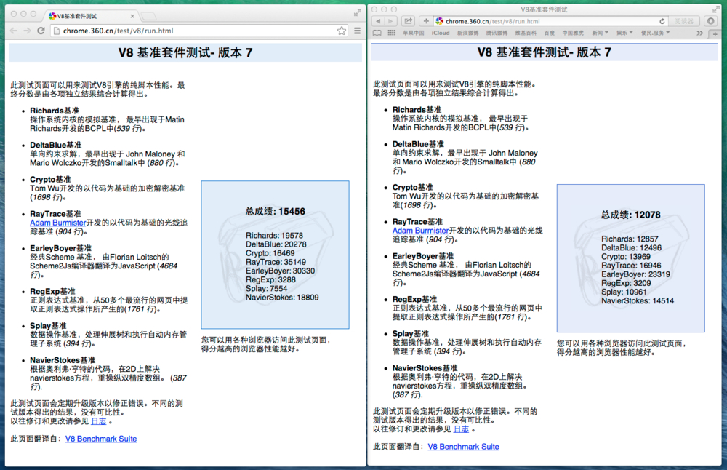Click Crypto基准 heading in Safari page

coord(413,188)
